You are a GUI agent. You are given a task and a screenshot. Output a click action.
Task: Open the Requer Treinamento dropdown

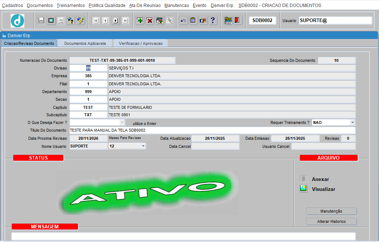[x=352, y=122]
